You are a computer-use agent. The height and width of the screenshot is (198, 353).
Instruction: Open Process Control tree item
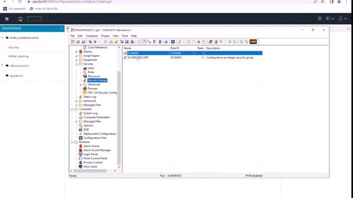point(93,163)
